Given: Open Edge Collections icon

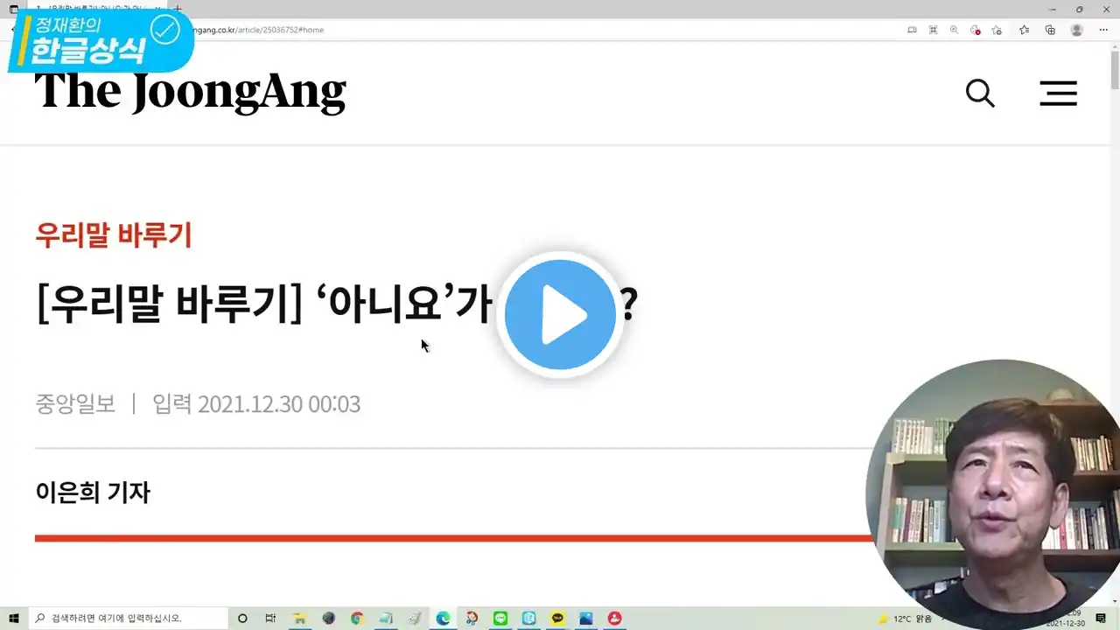Looking at the screenshot, I should tap(1050, 30).
